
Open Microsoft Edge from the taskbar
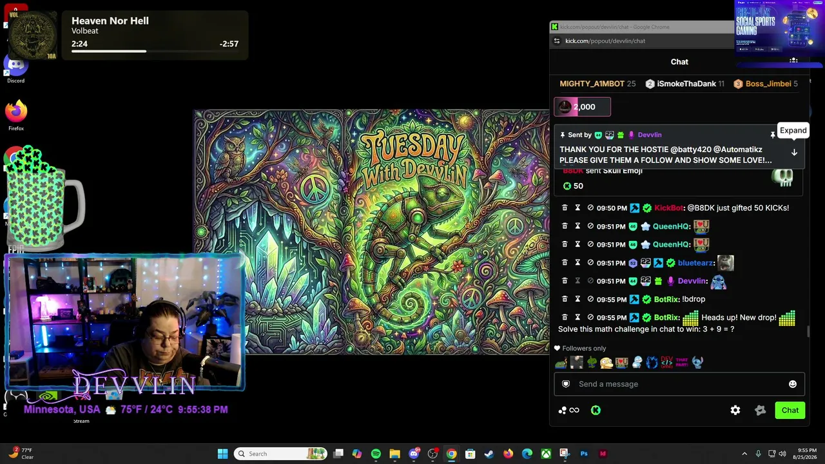coord(527,454)
